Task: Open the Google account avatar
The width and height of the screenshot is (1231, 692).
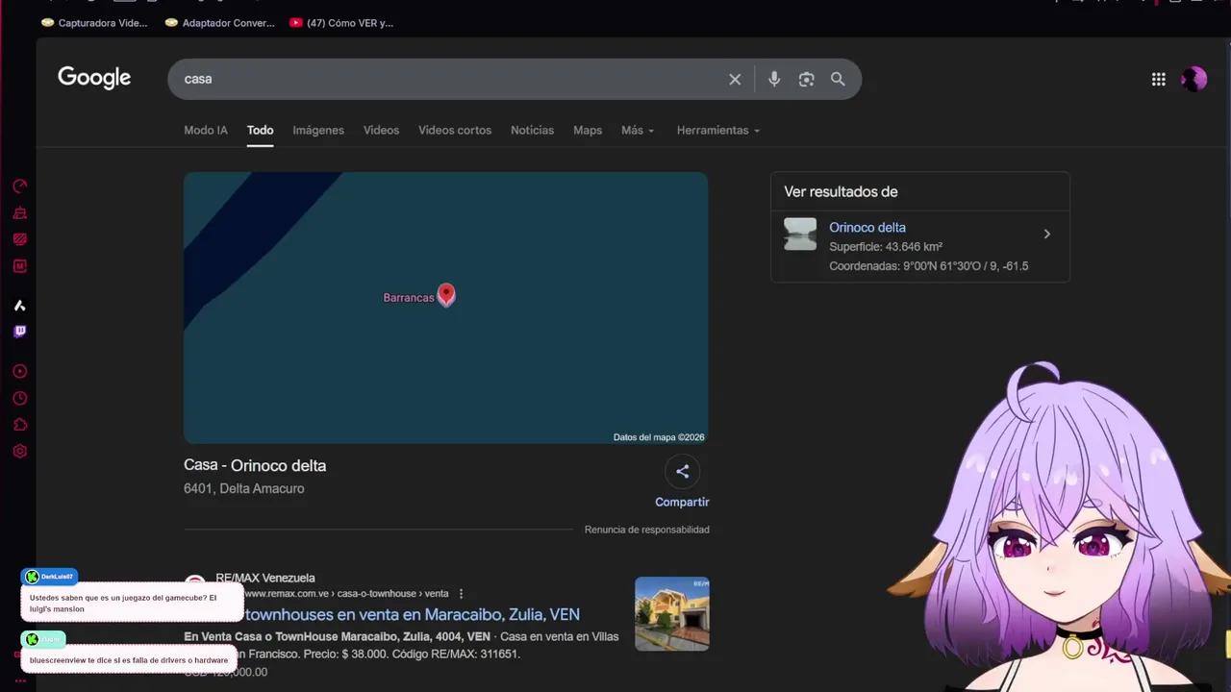Action: 1193,80
